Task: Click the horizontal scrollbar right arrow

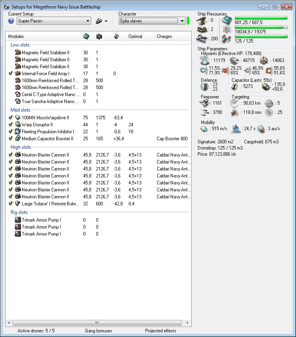Action: (187, 323)
